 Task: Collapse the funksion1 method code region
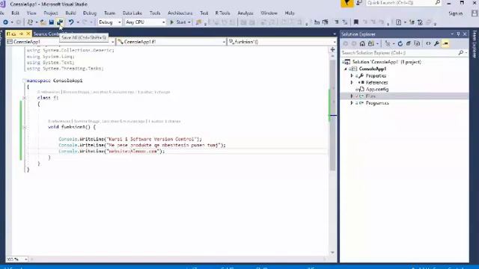point(24,127)
